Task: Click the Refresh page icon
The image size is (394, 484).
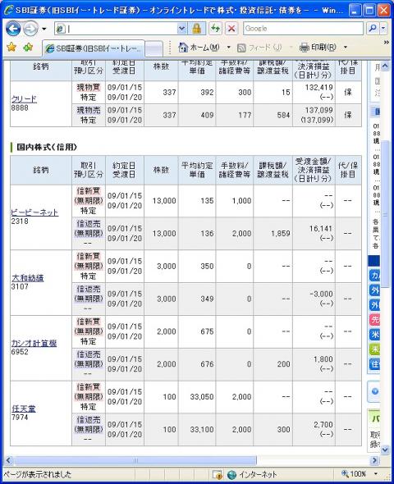Action: [x=215, y=29]
